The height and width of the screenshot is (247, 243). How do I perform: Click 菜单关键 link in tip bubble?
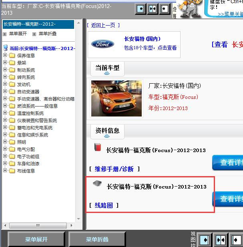[x=231, y=14]
